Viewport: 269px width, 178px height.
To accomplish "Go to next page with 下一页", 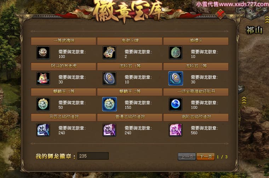I will coord(206,156).
